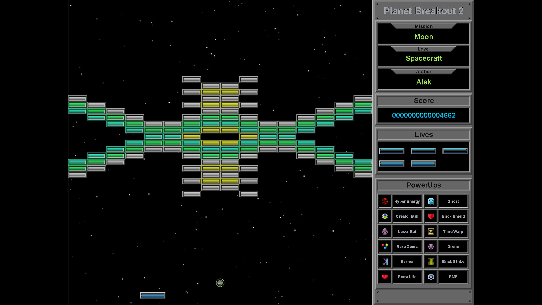
Task: Open the Mission panel showing Moon
Action: pyautogui.click(x=423, y=26)
